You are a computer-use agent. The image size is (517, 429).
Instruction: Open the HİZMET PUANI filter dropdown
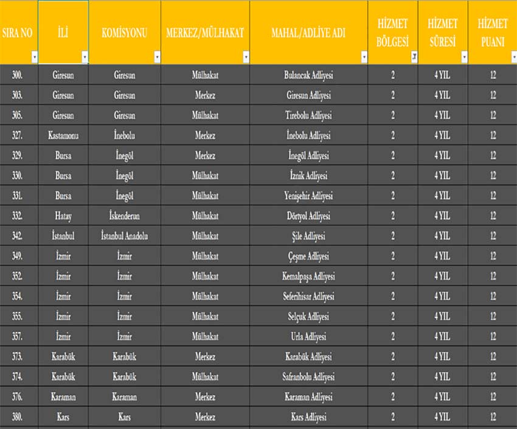(x=514, y=57)
